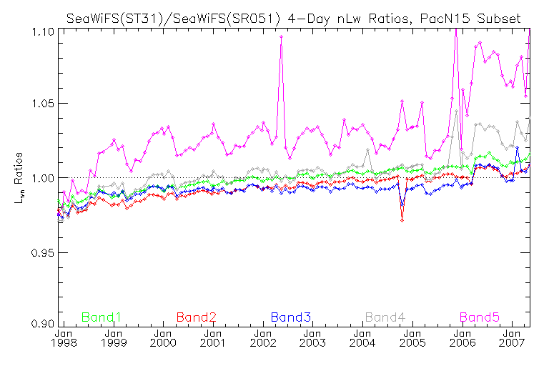Click the Jan 2006 x-axis label
This screenshot has width=549, height=366.
(463, 338)
